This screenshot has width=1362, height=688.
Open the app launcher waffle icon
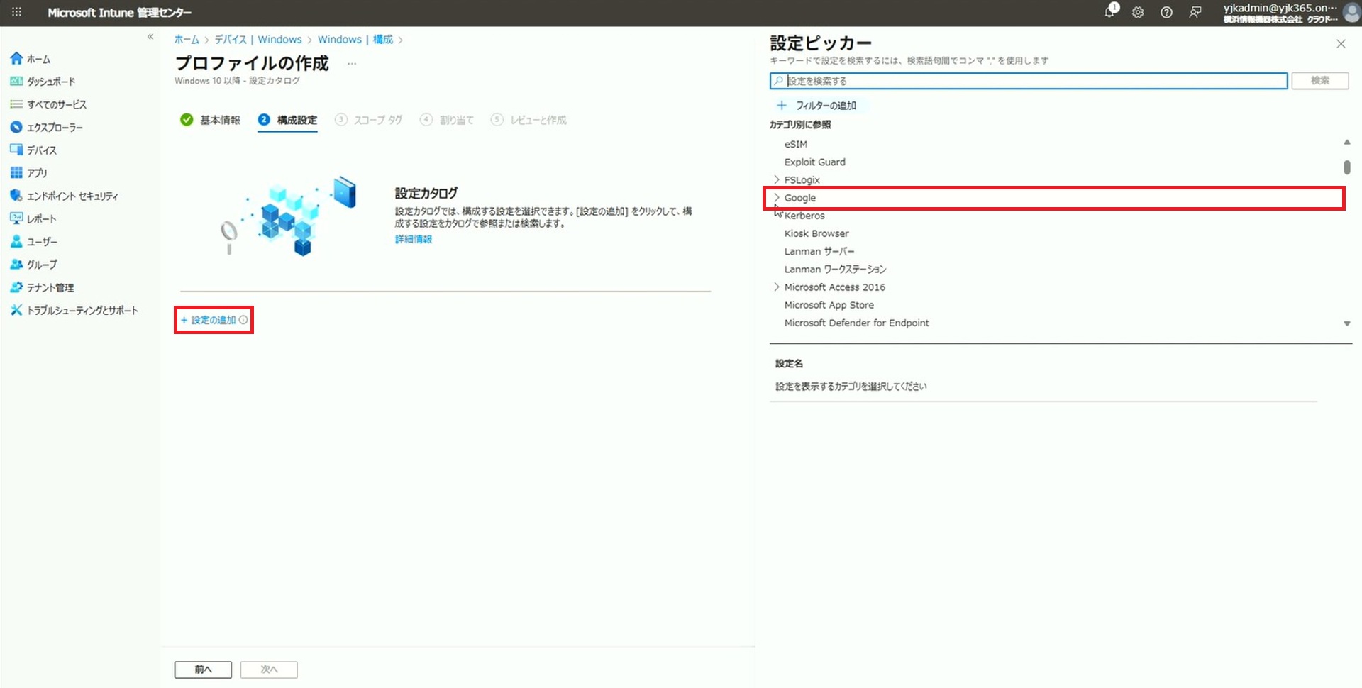16,12
